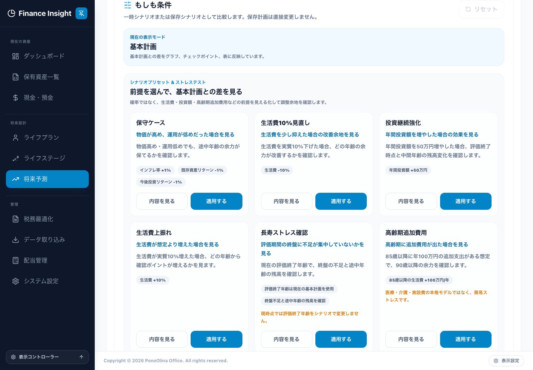Click the インフレ率 +1% tag
The height and width of the screenshot is (370, 533).
(x=155, y=170)
